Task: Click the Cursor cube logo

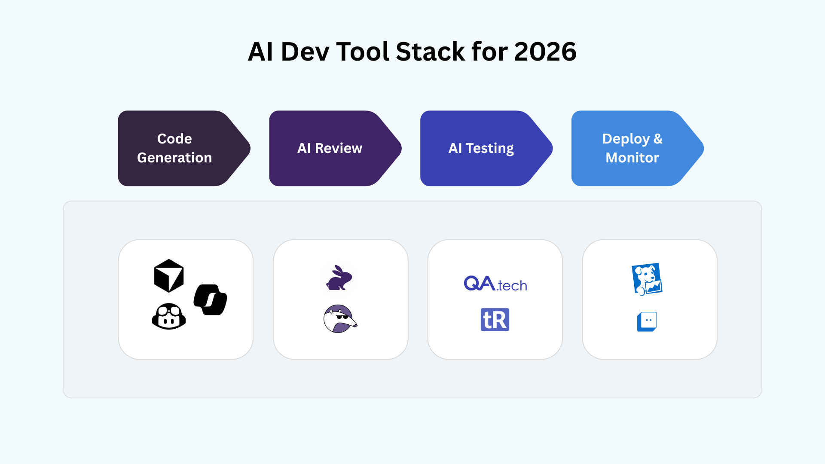Action: (x=169, y=276)
